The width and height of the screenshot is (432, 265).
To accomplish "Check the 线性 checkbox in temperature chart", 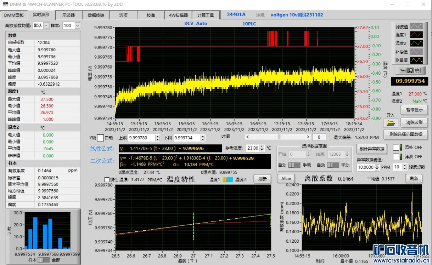I will [x=107, y=180].
